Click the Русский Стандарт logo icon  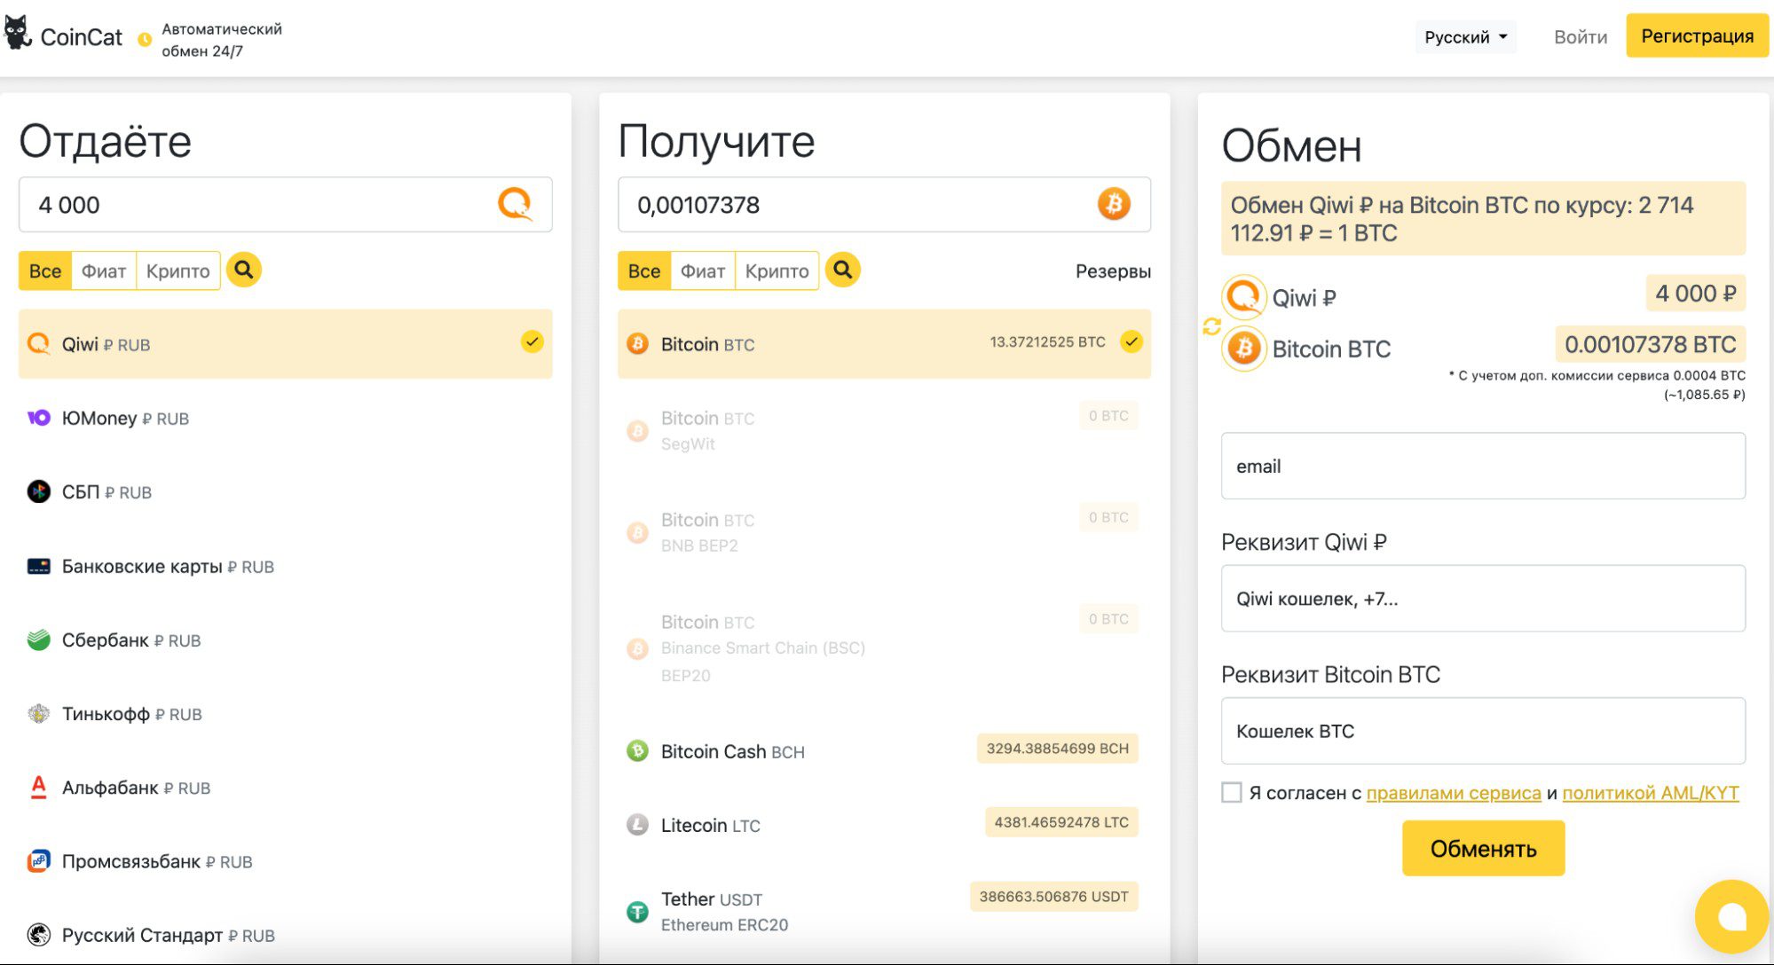38,934
